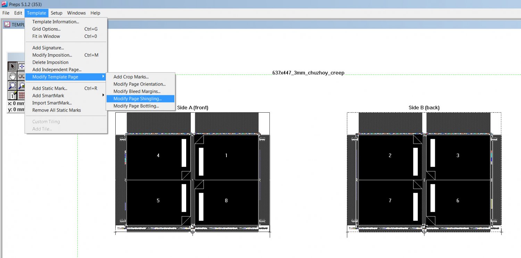The image size is (521, 258).
Task: Choose Template Information... from the menu
Action: pyautogui.click(x=66, y=22)
